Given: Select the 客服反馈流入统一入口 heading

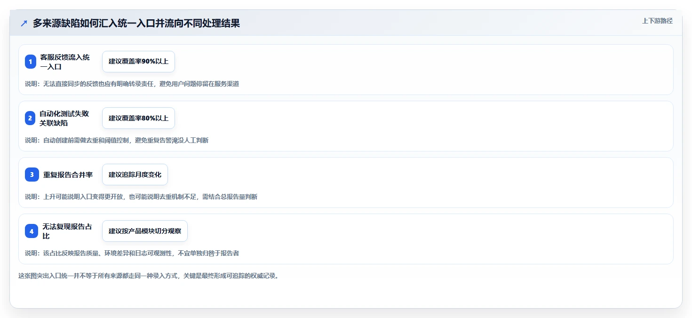Looking at the screenshot, I should 65,62.
